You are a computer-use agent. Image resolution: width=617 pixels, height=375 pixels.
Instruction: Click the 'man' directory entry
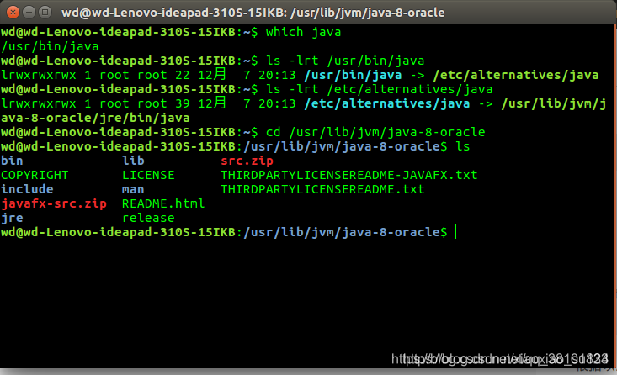pyautogui.click(x=133, y=189)
